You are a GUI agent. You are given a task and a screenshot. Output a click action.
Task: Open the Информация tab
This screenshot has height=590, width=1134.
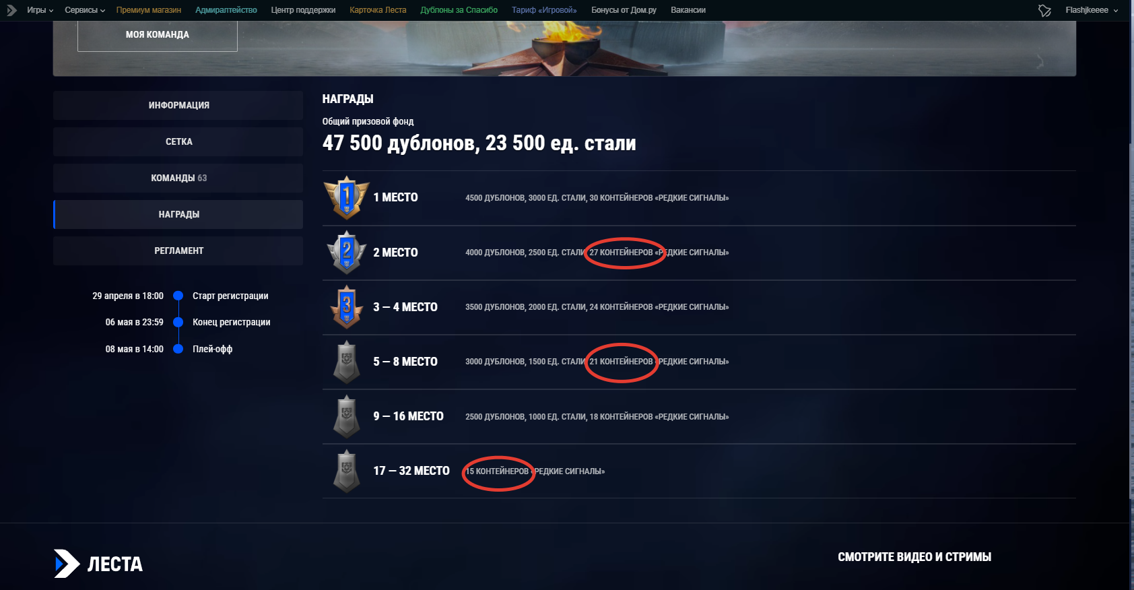178,105
